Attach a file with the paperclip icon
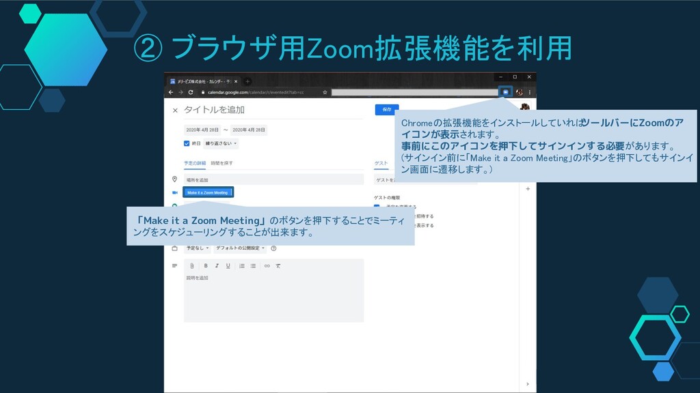This screenshot has height=393, width=700. pos(192,266)
